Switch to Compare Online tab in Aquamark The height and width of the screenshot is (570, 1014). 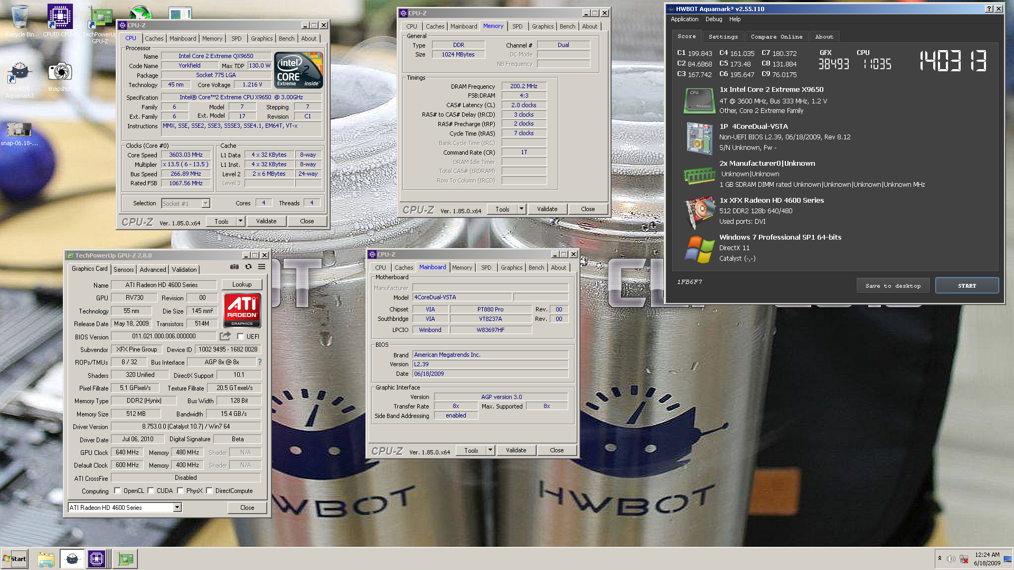pos(776,36)
